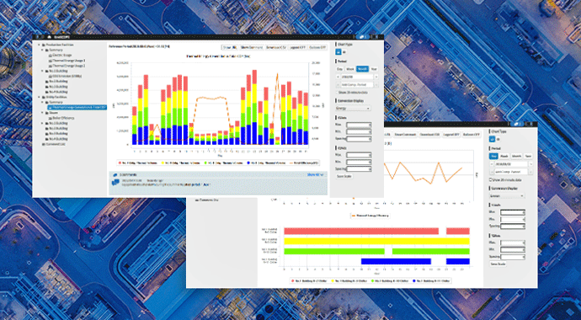Click the icon beside Comment List
Screen dimensions: 581x320
(43, 144)
